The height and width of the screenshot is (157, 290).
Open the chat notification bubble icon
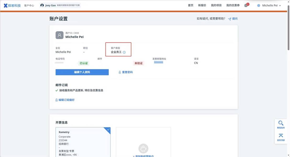[x=246, y=5]
